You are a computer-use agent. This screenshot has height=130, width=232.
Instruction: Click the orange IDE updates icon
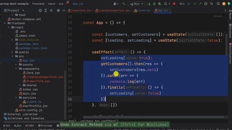[x=224, y=4]
